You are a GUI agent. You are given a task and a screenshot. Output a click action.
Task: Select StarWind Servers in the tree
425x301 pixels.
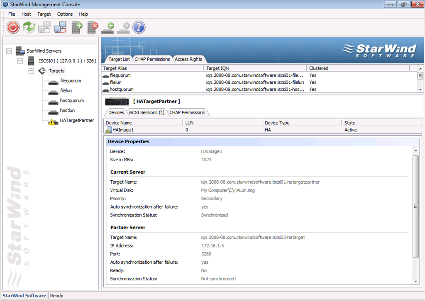[44, 51]
